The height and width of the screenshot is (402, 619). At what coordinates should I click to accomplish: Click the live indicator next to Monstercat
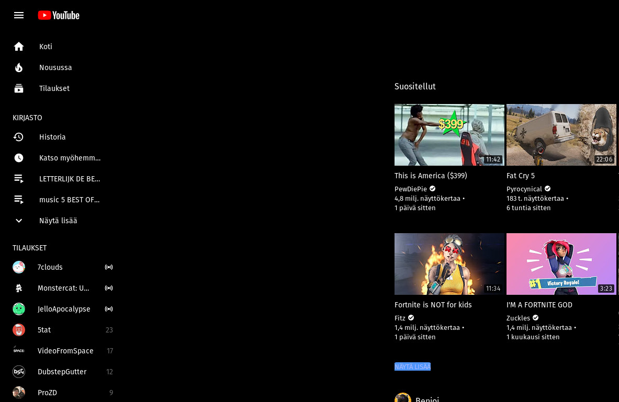tap(108, 288)
